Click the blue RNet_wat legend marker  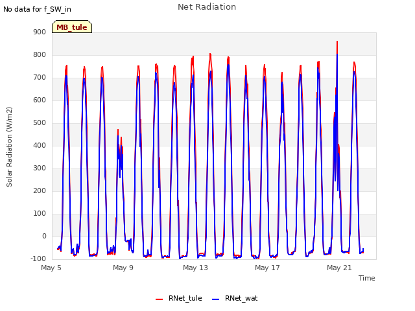click(216, 299)
